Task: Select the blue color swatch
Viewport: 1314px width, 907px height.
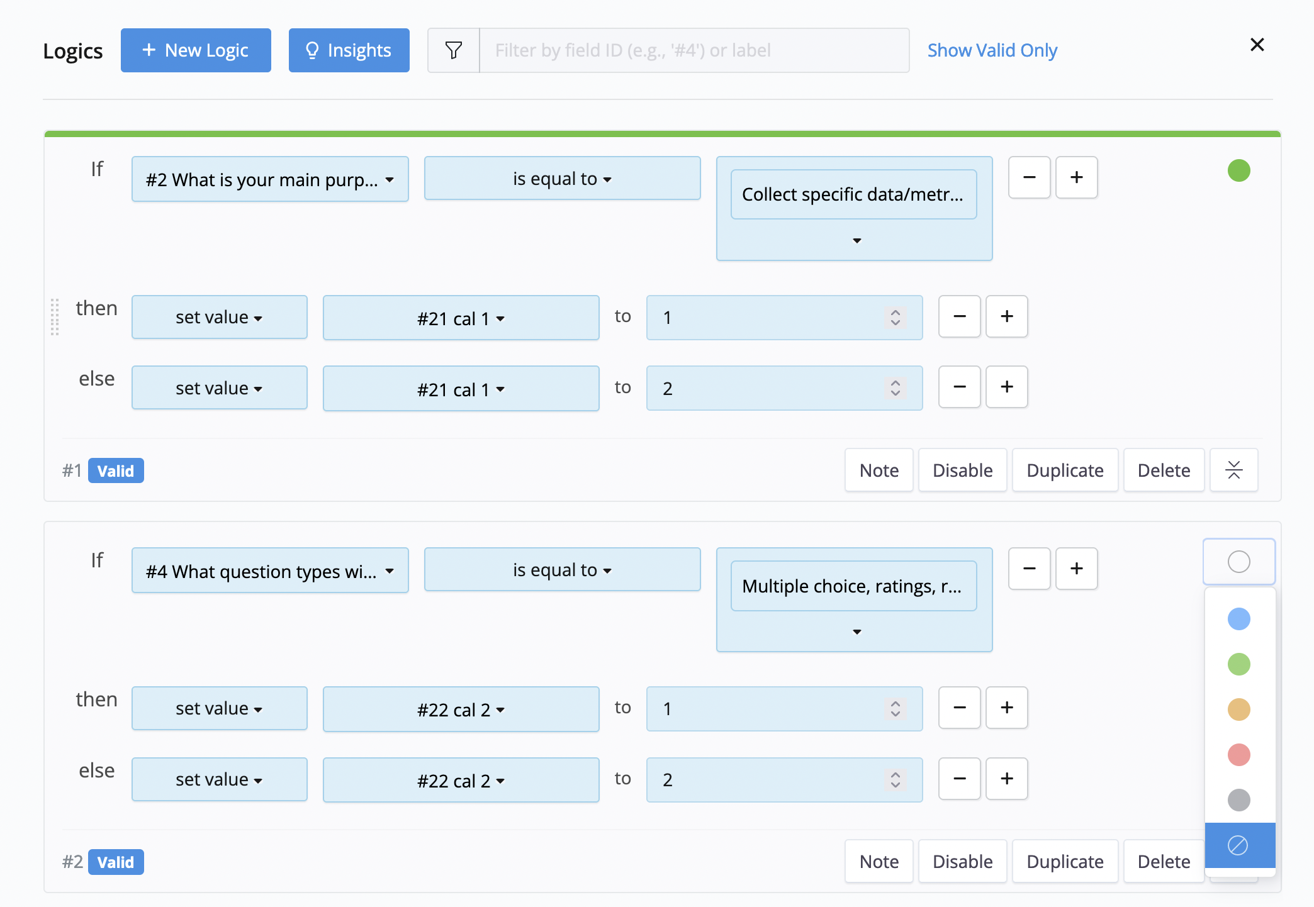Action: click(x=1238, y=619)
